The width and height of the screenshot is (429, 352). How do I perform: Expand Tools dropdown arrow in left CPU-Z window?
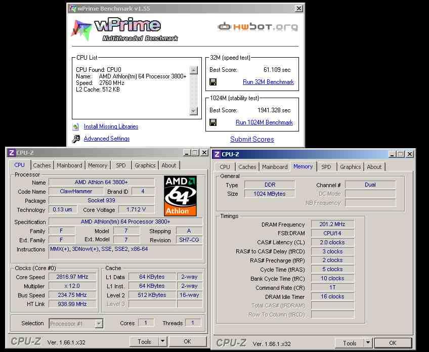coord(163,341)
